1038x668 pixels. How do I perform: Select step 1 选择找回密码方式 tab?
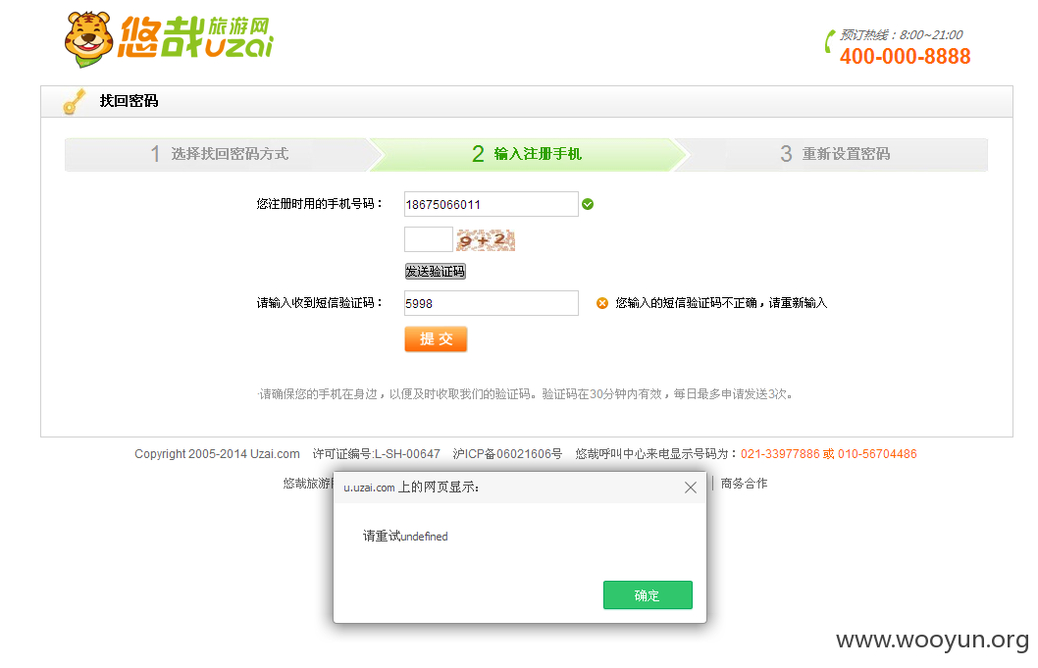[220, 154]
